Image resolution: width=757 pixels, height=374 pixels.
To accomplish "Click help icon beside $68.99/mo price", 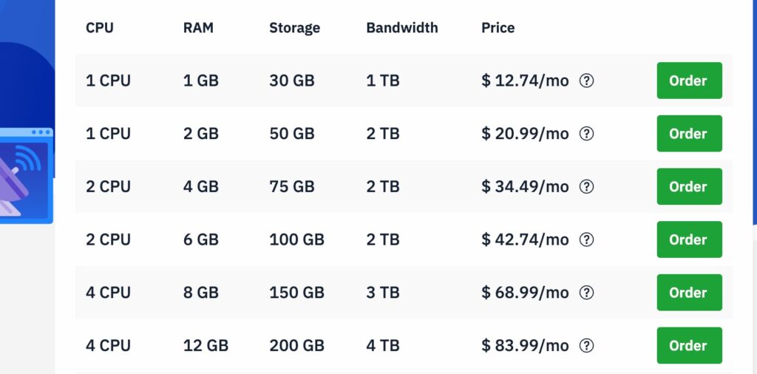I will tap(586, 293).
